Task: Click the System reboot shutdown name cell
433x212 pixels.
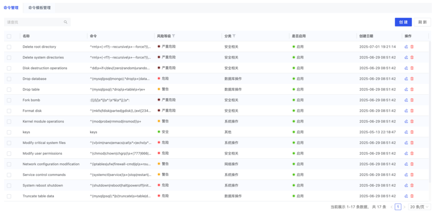Action: [43, 185]
